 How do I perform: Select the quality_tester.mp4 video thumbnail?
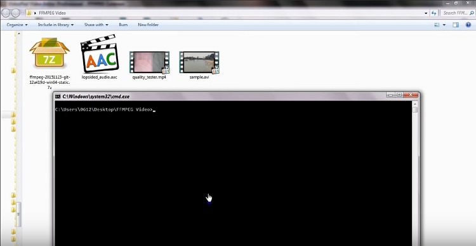[149, 63]
